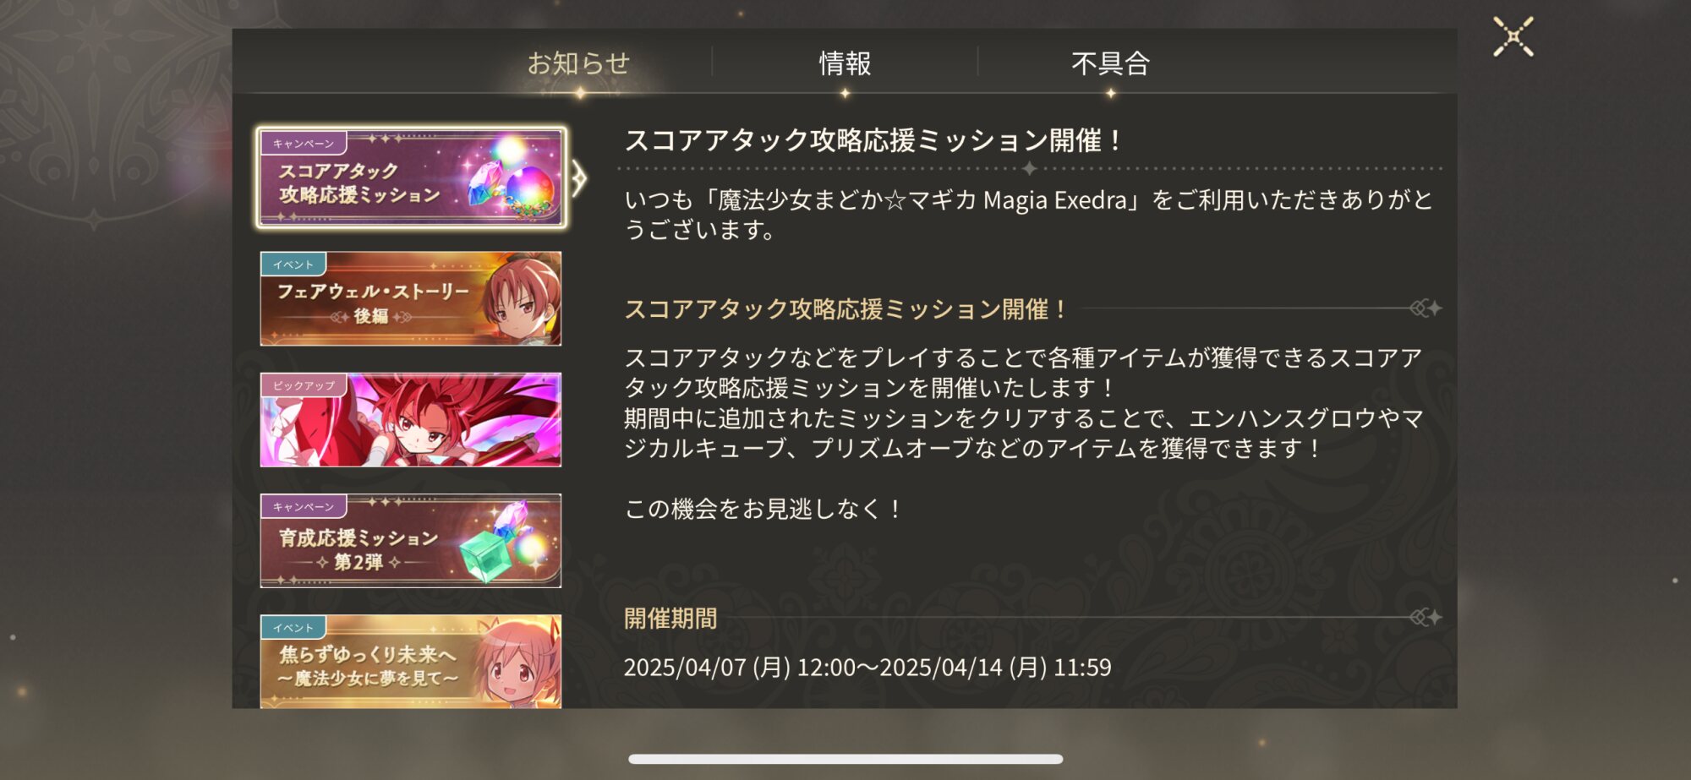Open 育成応援ミッション第2弾 campaign banner

tap(411, 541)
